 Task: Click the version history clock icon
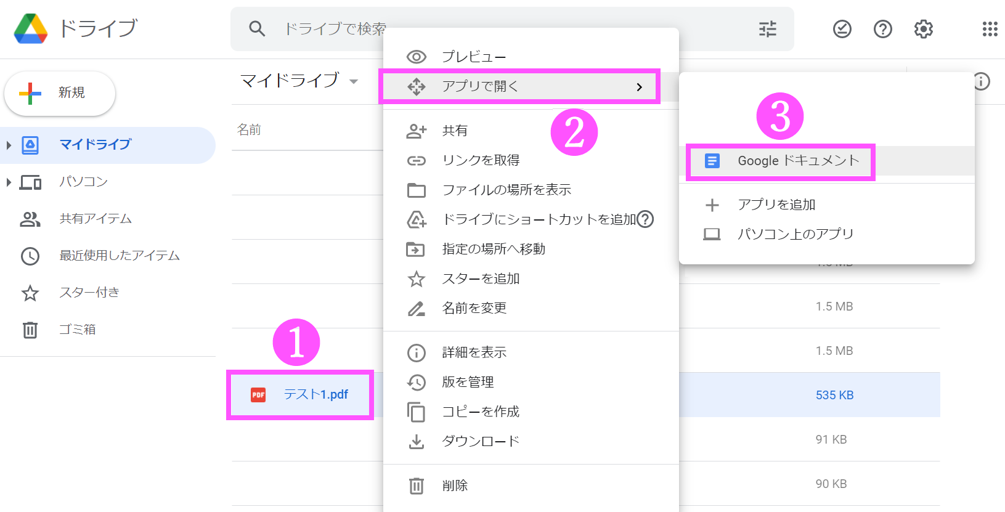tap(417, 383)
